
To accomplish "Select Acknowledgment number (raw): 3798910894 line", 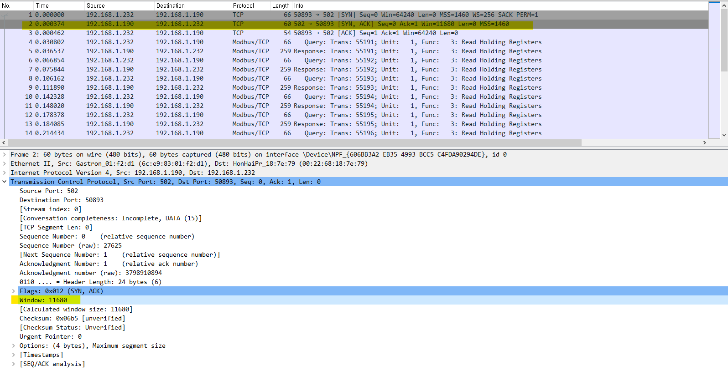I will tap(91, 273).
